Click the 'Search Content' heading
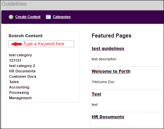This screenshot has width=164, height=129. tap(25, 36)
